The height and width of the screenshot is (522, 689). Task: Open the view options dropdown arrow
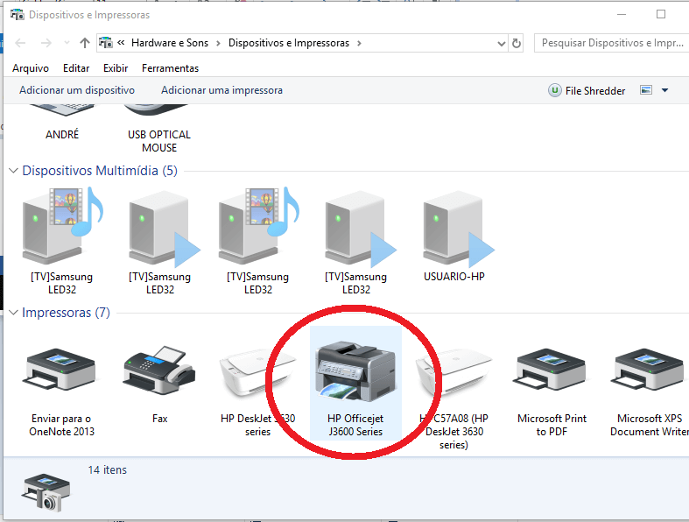click(664, 90)
